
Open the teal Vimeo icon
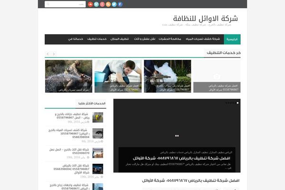point(96,4)
